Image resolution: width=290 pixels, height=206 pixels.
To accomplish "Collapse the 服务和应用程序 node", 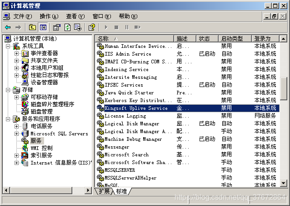I will 8,119.
